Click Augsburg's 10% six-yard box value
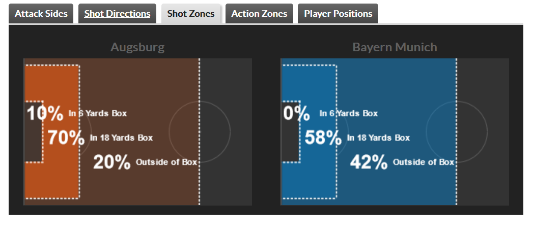Screen dimensions: 533x233 pos(45,114)
